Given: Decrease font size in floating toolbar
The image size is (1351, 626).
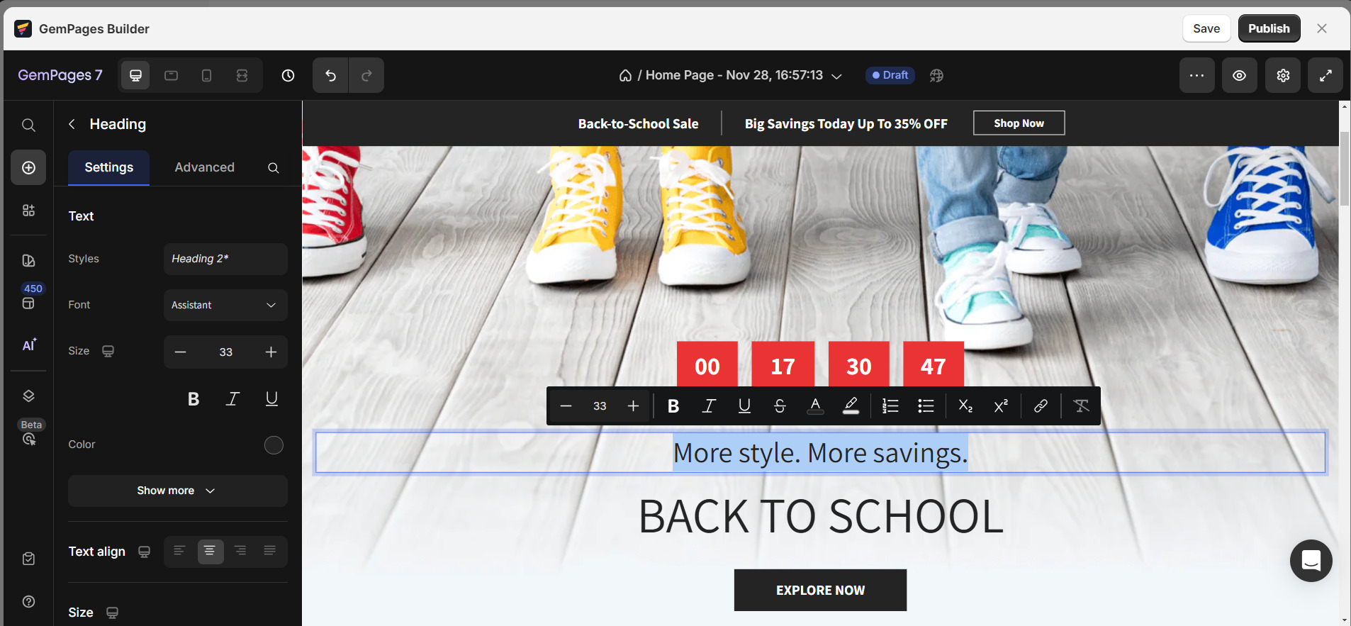Looking at the screenshot, I should [x=566, y=406].
